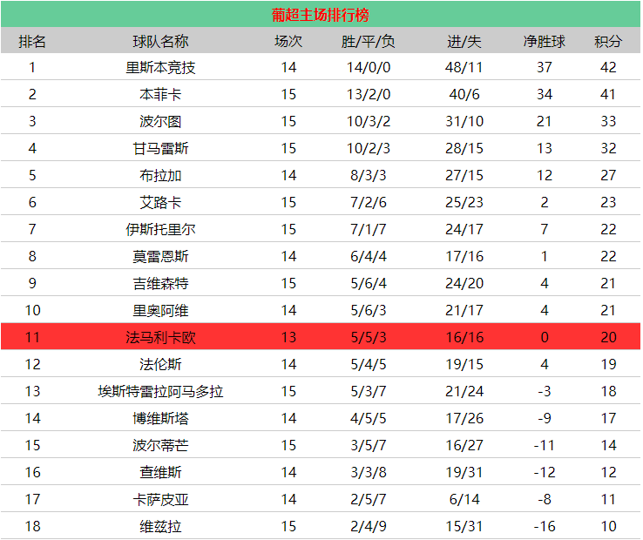Select the 进/失 column header
This screenshot has width=643, height=540.
click(x=464, y=41)
